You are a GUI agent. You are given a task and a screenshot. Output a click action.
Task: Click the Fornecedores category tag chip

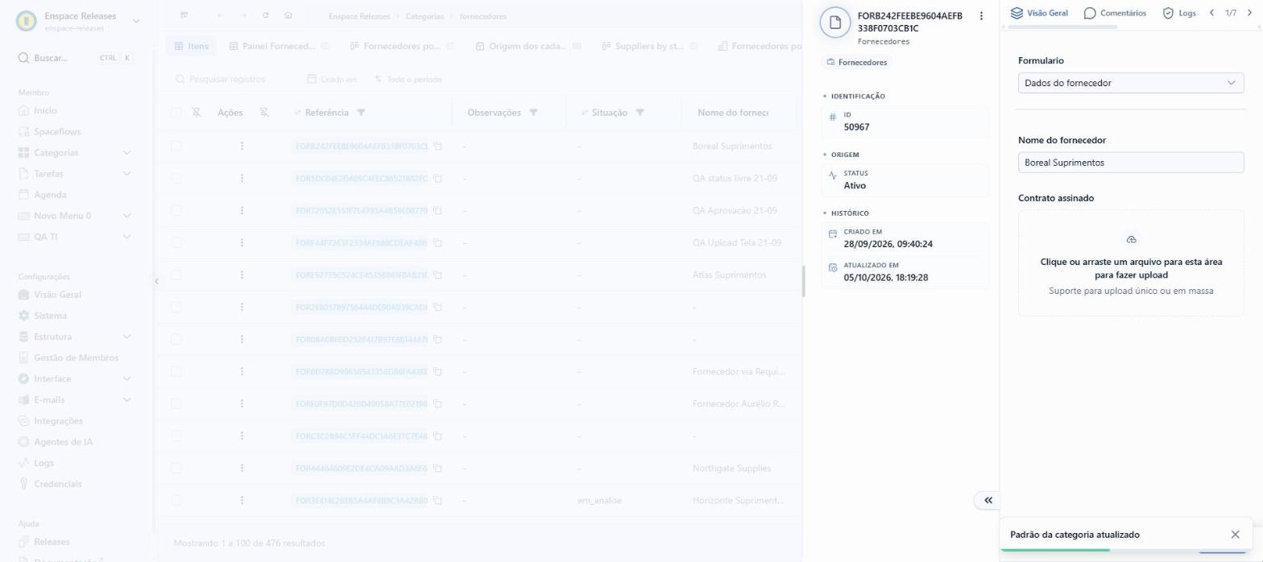[x=857, y=62]
